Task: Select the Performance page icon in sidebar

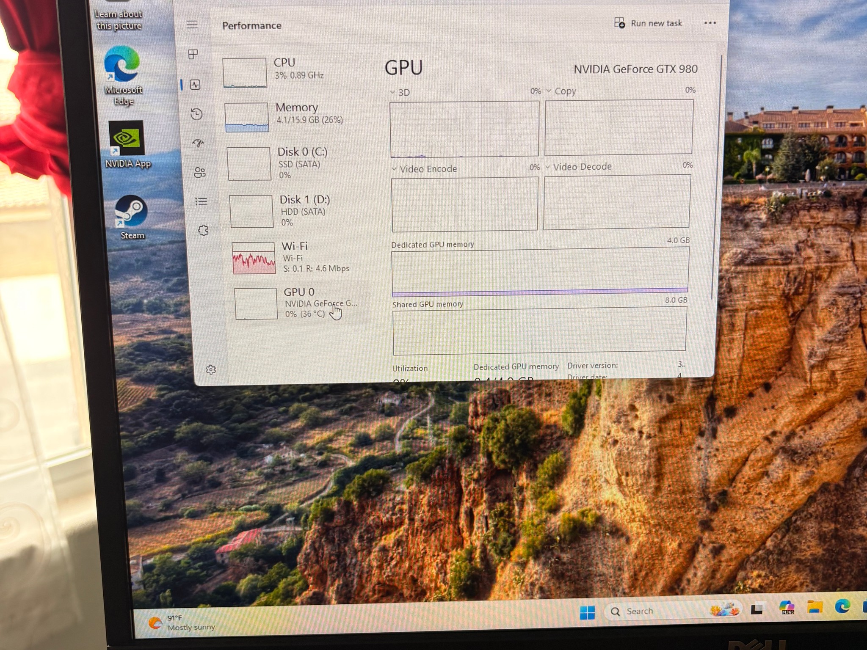Action: [x=195, y=85]
